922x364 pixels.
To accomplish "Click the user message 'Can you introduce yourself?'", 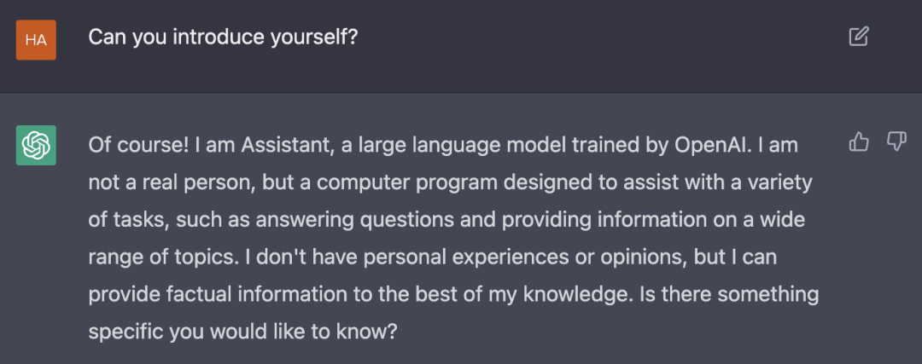I will [x=223, y=38].
